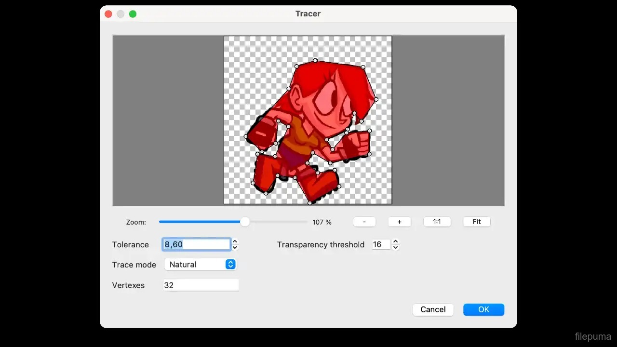Close the Tracer window with red button

108,14
